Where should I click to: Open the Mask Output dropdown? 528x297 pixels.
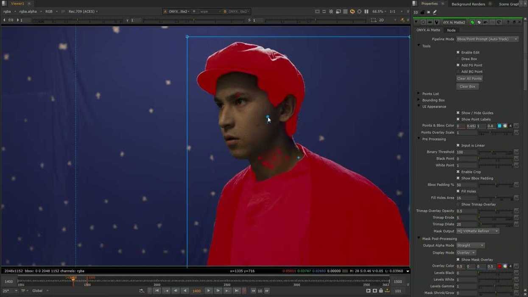[478, 231]
